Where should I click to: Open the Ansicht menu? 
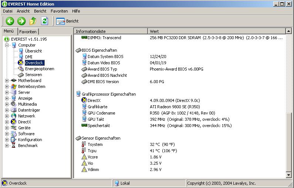coord(23,11)
